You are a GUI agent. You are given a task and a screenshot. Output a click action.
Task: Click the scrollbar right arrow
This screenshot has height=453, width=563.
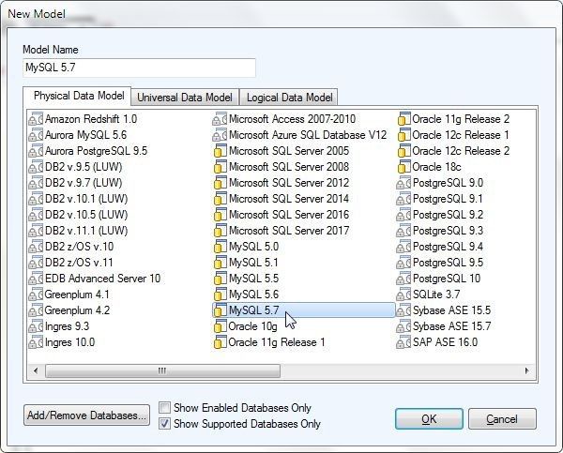[x=526, y=370]
